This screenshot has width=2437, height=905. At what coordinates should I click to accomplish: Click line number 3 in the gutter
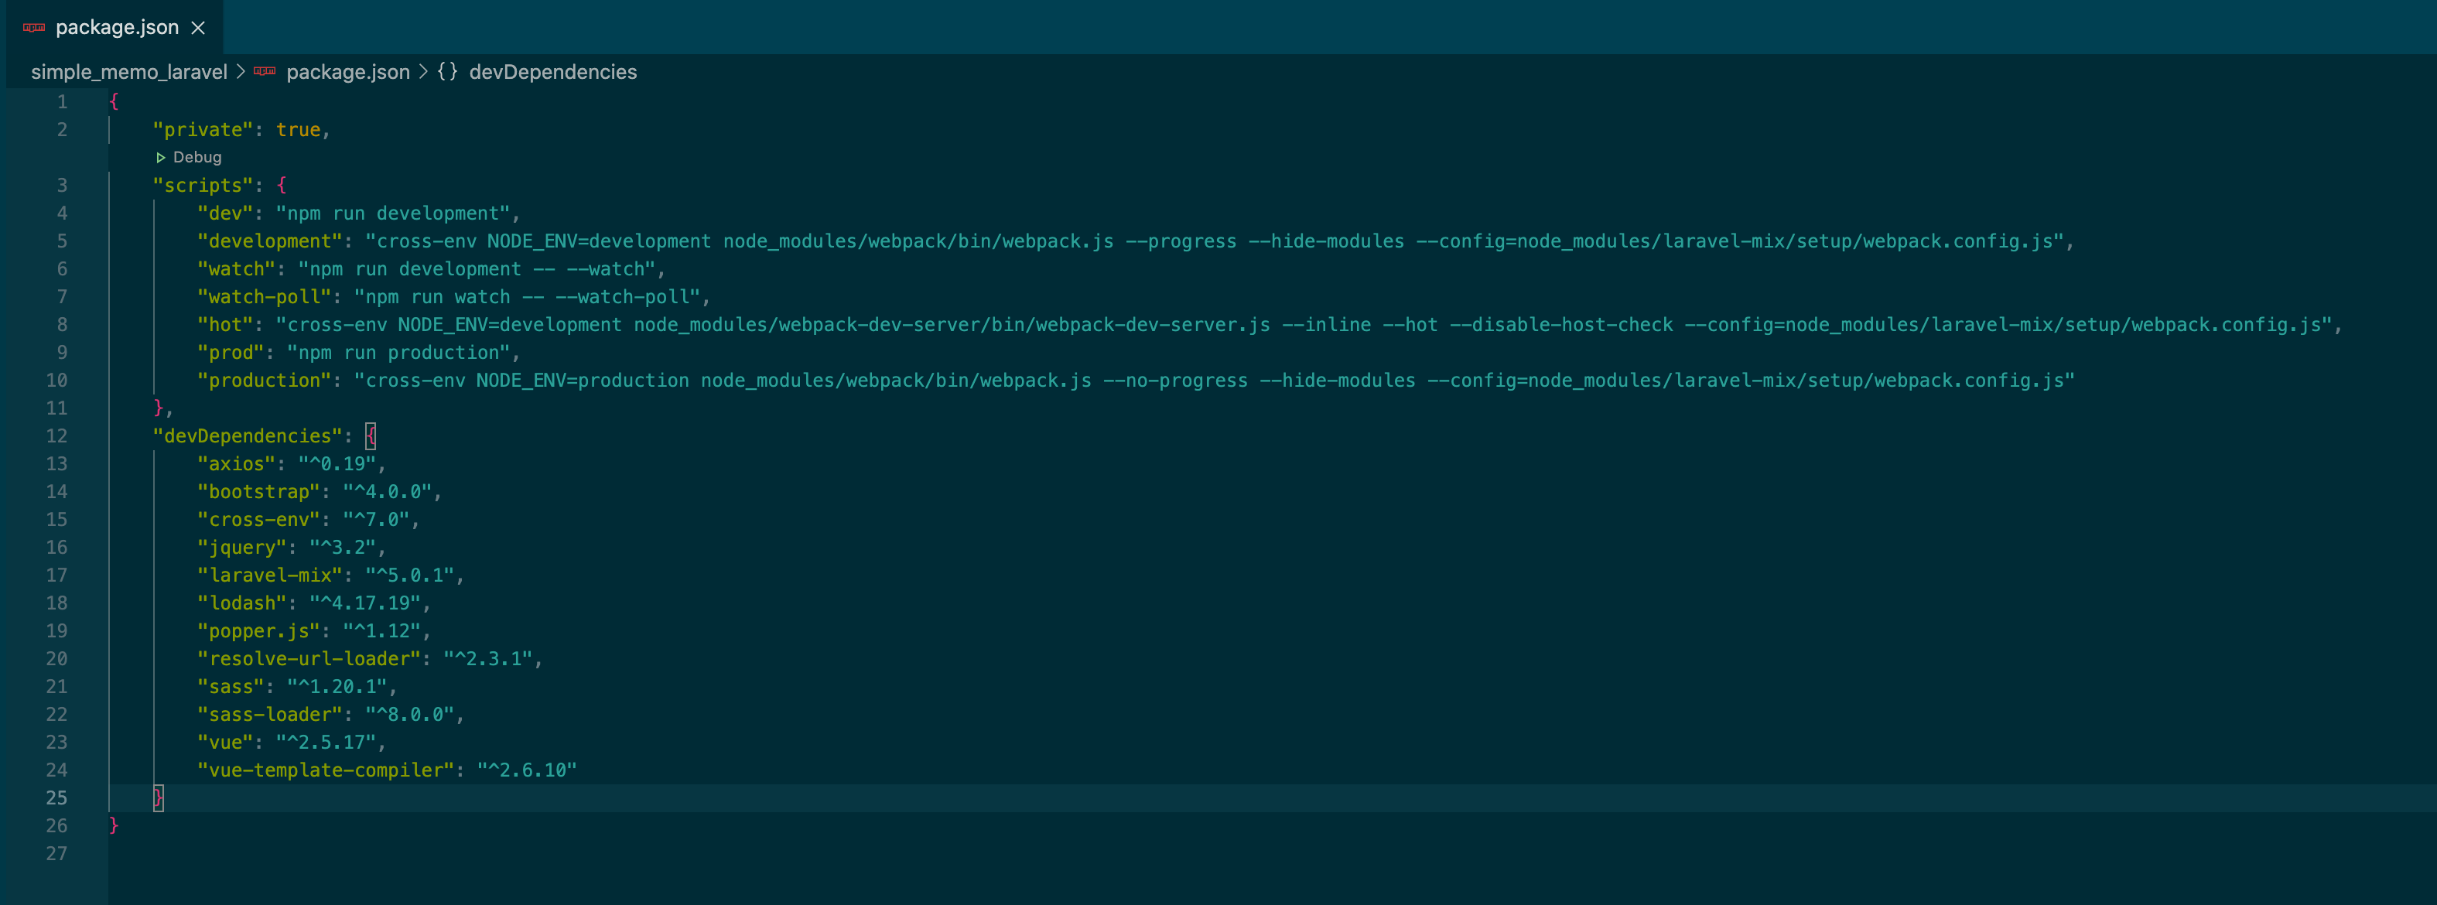click(61, 186)
